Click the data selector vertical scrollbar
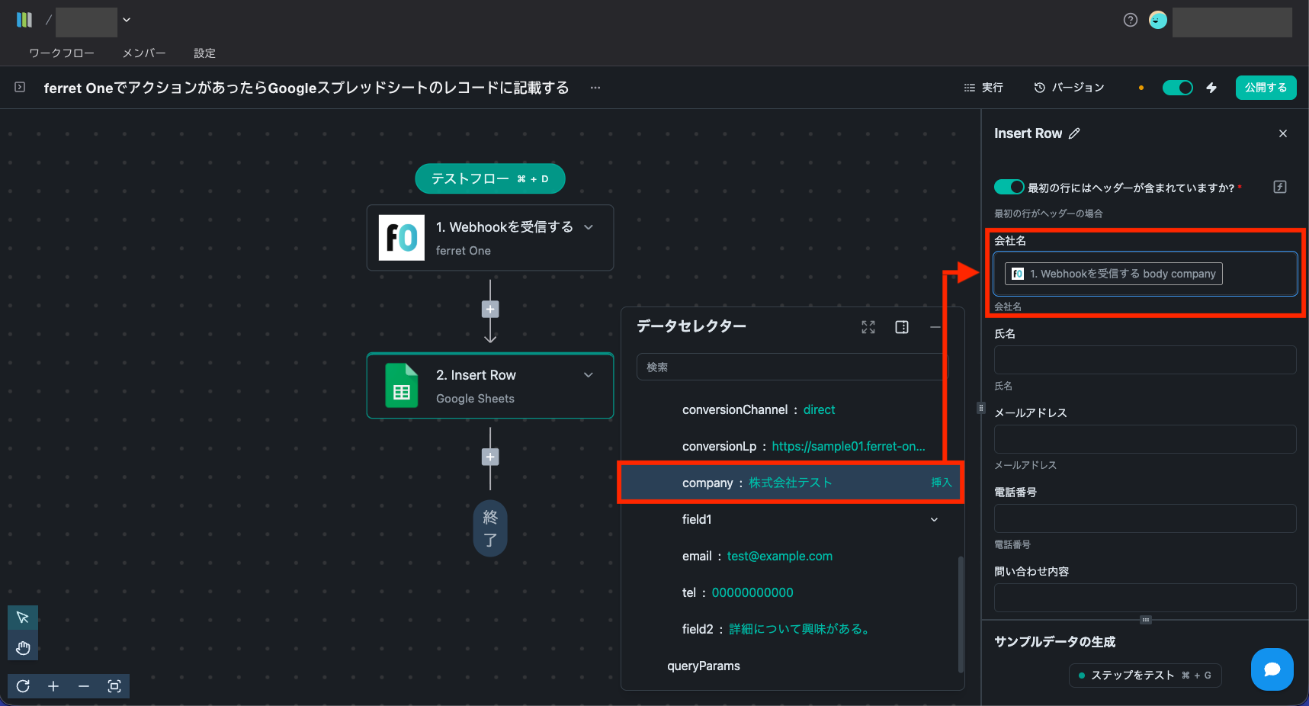The height and width of the screenshot is (706, 1309). pos(960,614)
